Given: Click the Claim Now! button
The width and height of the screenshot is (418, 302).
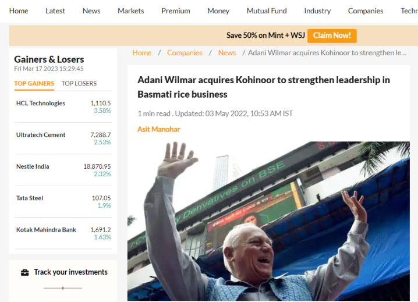Looking at the screenshot, I should [332, 35].
